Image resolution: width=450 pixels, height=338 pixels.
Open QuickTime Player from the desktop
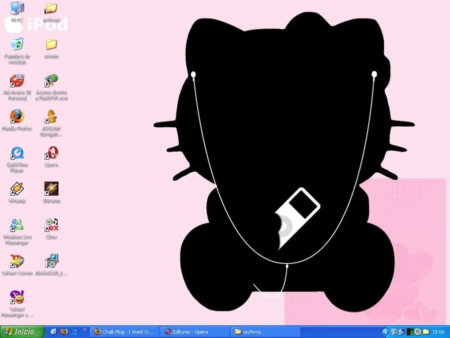pyautogui.click(x=17, y=153)
